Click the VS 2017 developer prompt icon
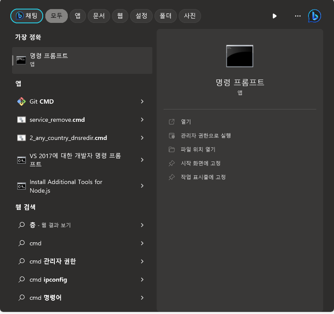 pyautogui.click(x=22, y=160)
